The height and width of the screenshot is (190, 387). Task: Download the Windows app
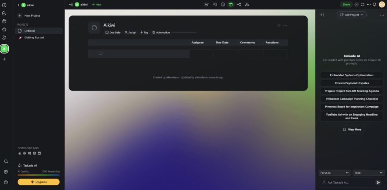point(29,153)
